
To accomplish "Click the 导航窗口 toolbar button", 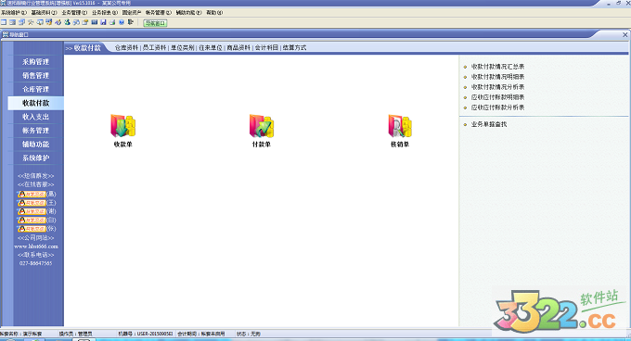I will 155,23.
